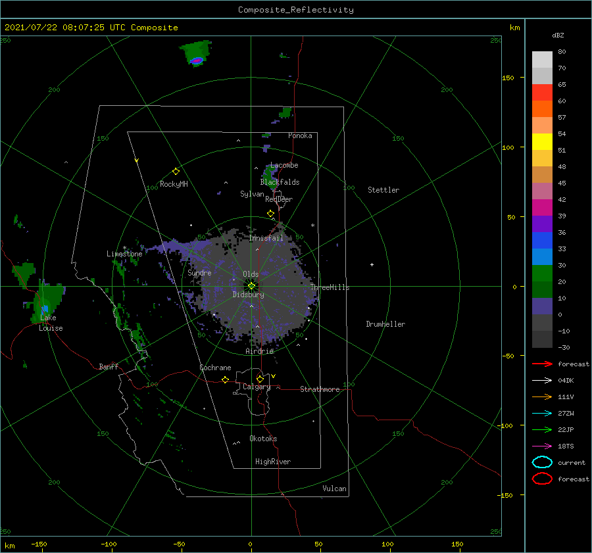Click the Sundre city label
592x553 pixels.
click(x=199, y=273)
